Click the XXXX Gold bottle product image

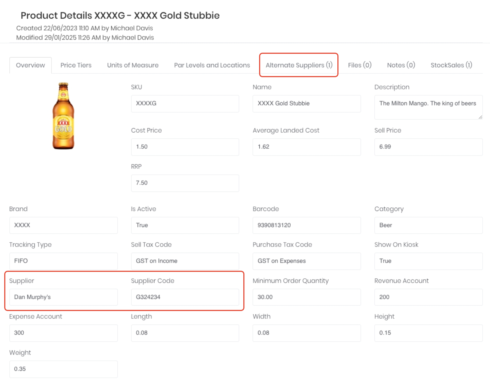click(63, 116)
